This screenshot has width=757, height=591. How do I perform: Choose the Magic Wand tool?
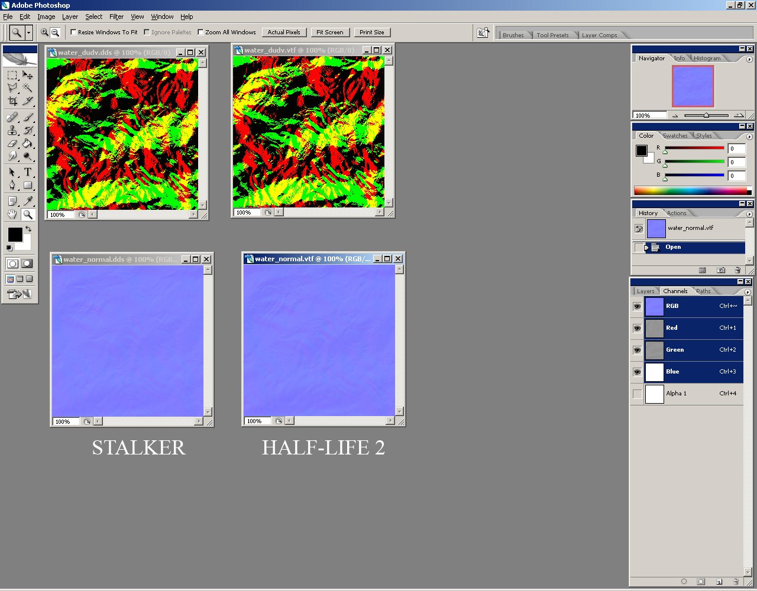point(27,88)
